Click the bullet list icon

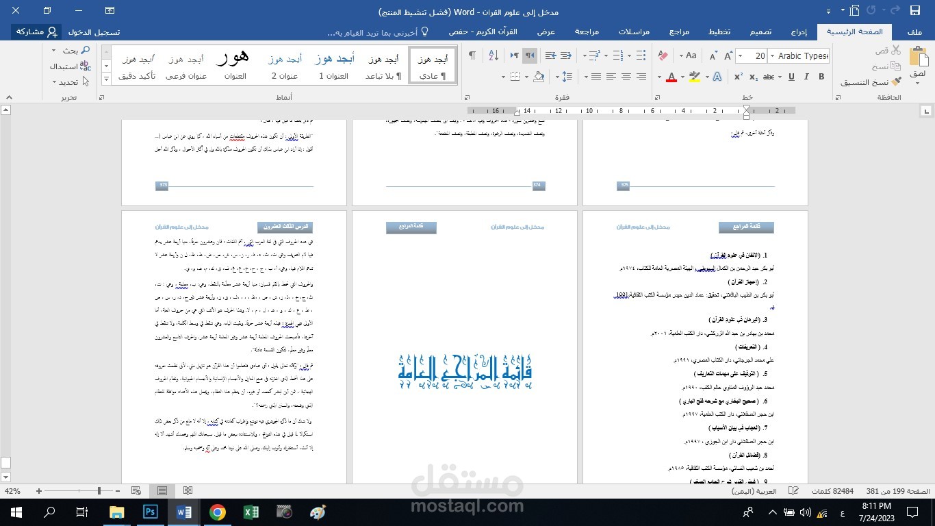coord(641,55)
